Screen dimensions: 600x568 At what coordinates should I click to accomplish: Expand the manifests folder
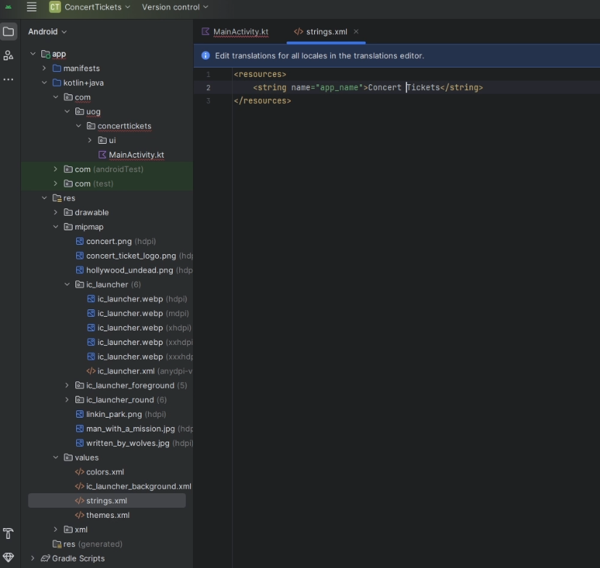click(x=44, y=68)
